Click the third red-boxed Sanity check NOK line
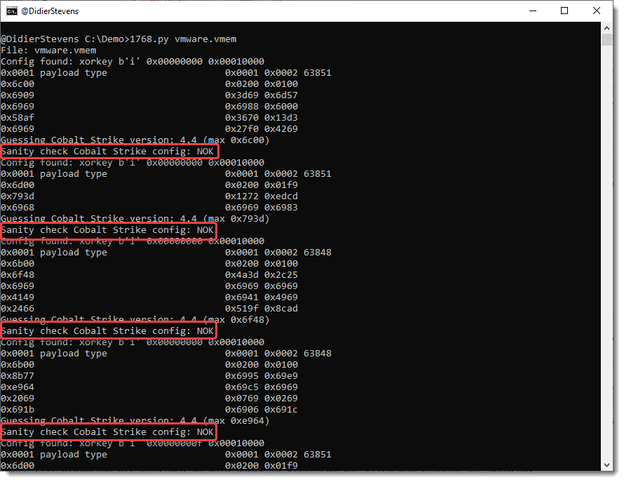Image resolution: width=624 pixels, height=482 pixels. pos(108,331)
